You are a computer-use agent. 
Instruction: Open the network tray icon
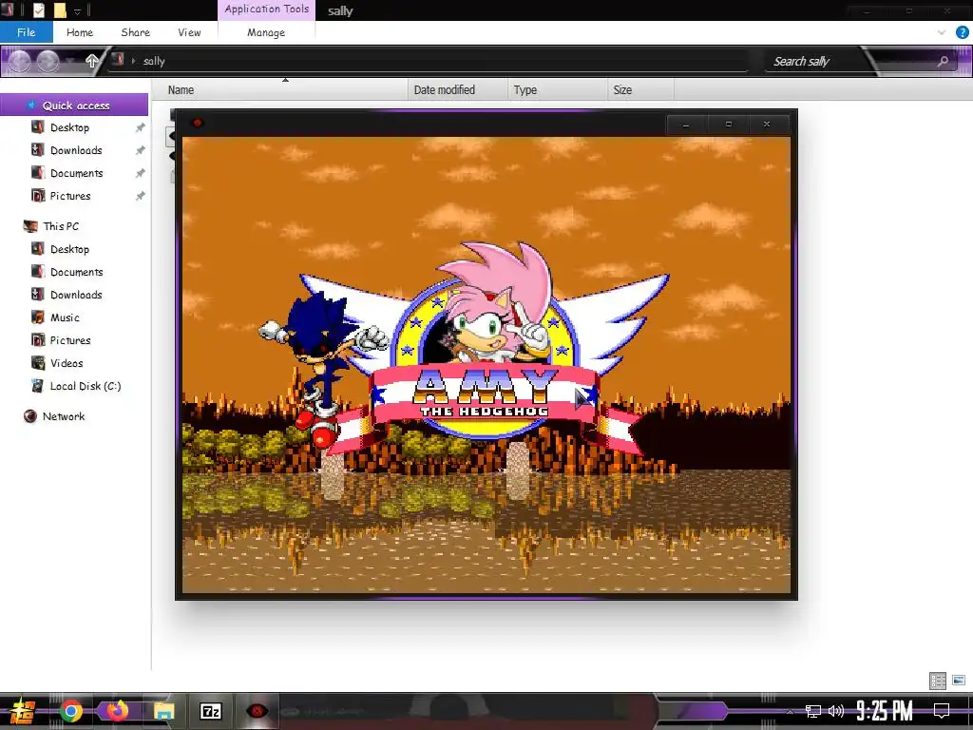coord(813,711)
